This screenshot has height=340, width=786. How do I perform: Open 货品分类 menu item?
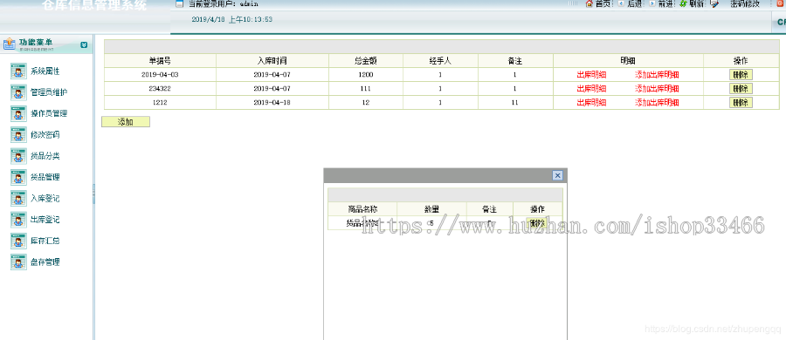click(x=45, y=156)
